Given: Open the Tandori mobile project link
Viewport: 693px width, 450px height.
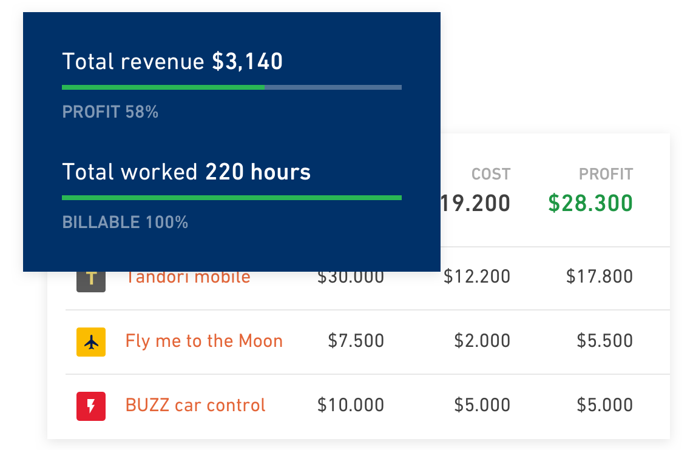Looking at the screenshot, I should (x=188, y=278).
